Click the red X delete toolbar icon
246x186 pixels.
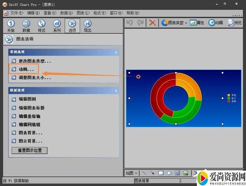coord(152,23)
